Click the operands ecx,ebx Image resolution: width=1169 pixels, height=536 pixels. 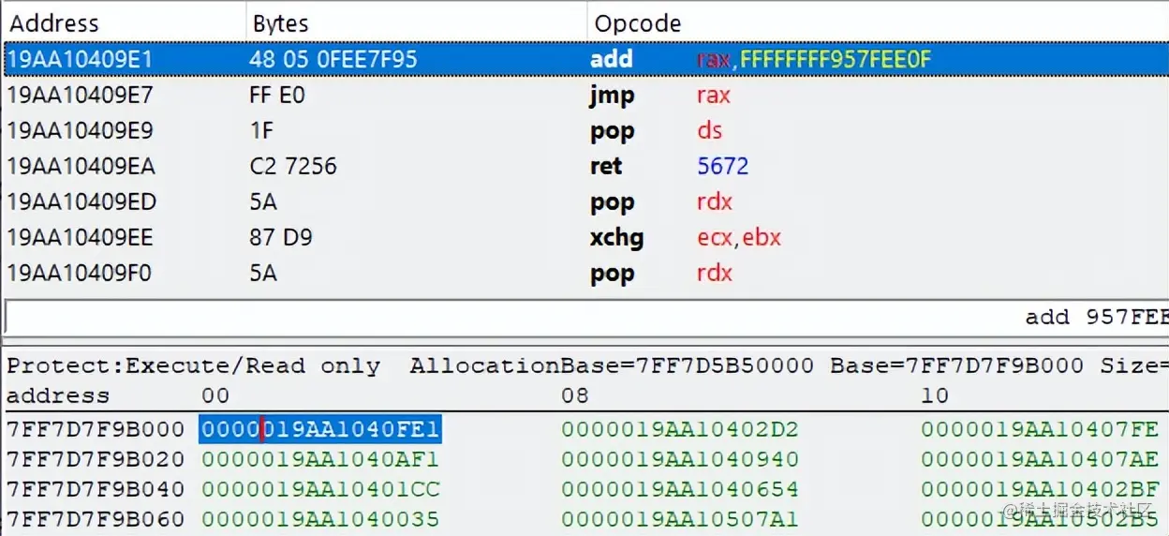739,237
